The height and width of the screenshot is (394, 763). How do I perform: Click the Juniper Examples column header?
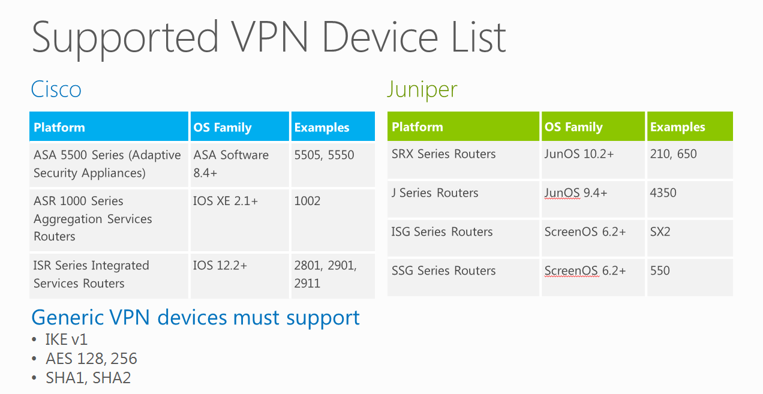(690, 127)
